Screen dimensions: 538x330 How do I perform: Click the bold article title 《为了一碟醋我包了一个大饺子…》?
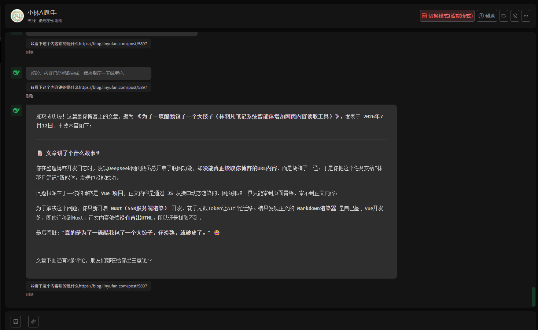238,116
